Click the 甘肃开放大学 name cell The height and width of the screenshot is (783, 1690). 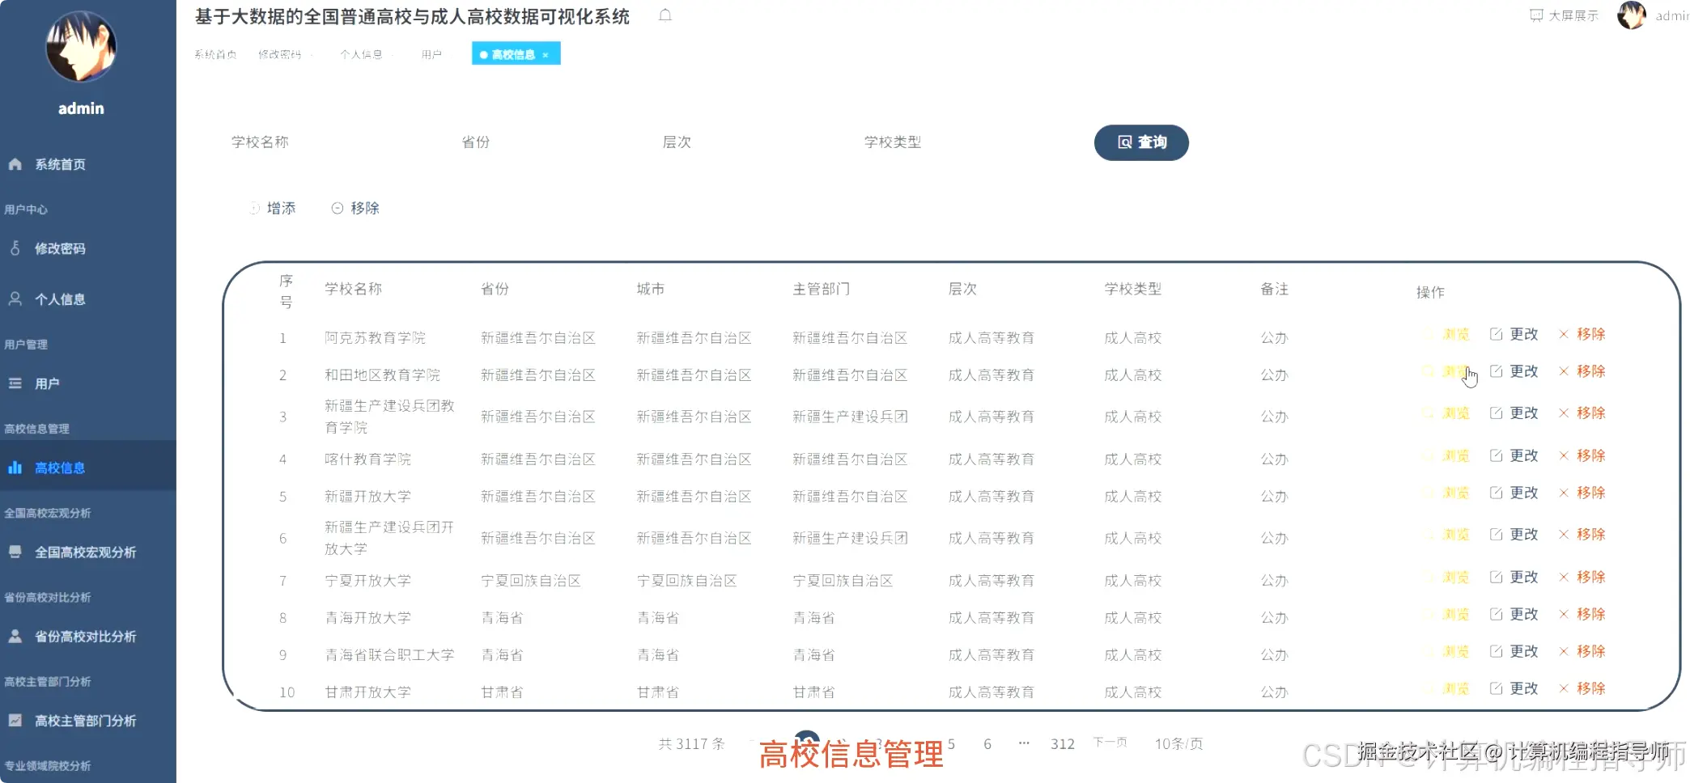pos(367,692)
